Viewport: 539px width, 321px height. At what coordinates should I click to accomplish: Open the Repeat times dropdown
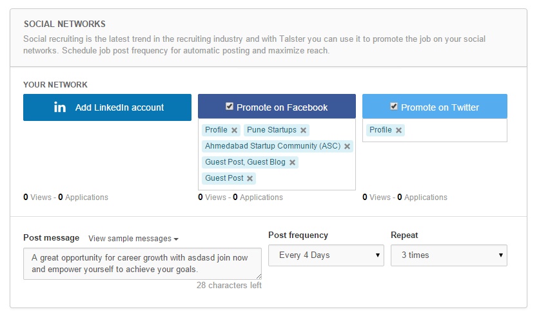(449, 255)
